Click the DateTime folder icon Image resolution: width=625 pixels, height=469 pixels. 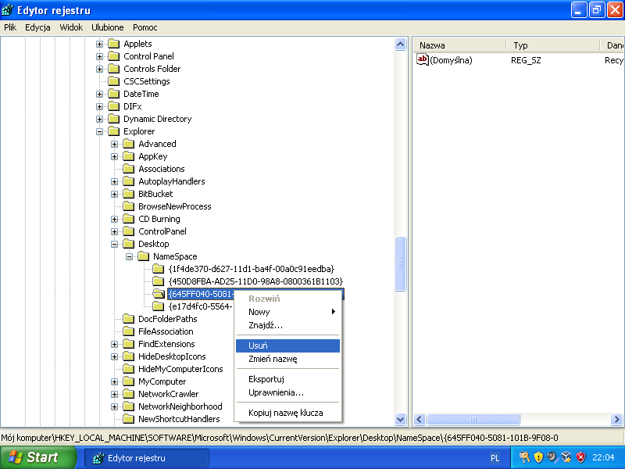coord(114,94)
